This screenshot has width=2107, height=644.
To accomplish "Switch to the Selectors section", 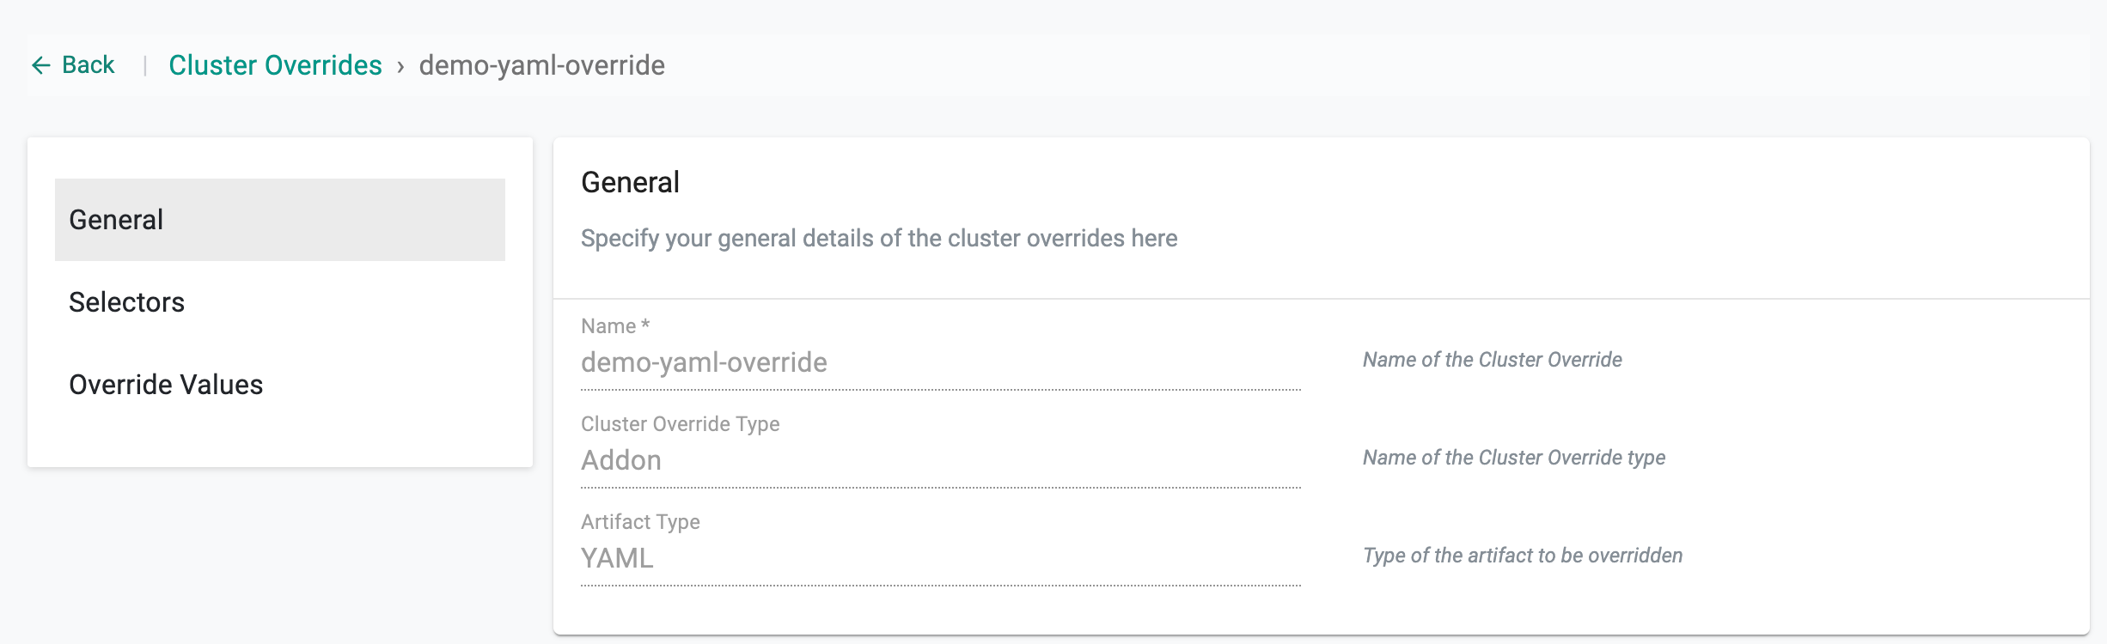I will click(x=126, y=302).
